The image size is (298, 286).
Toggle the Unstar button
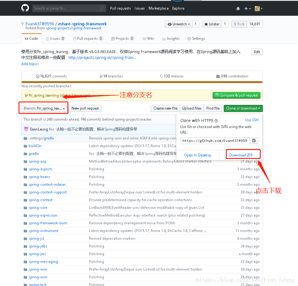tap(212, 24)
